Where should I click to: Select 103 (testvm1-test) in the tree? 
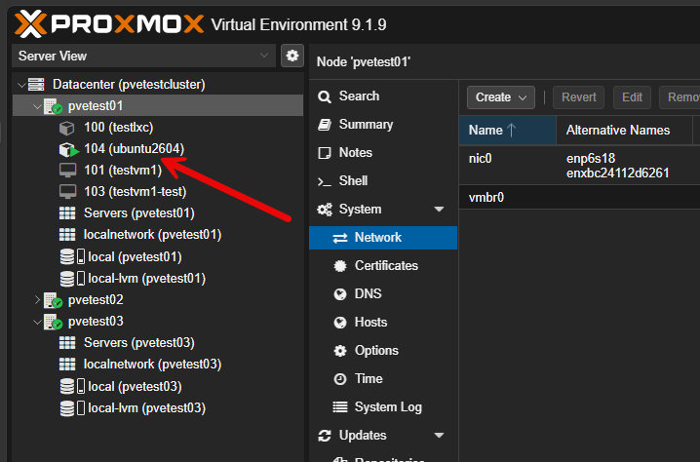[x=135, y=191]
